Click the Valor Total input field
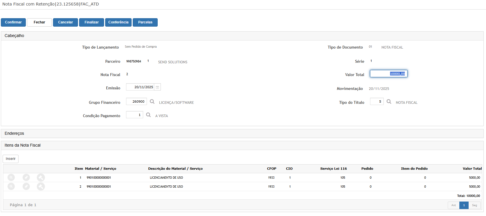The image size is (486, 216). tap(389, 74)
